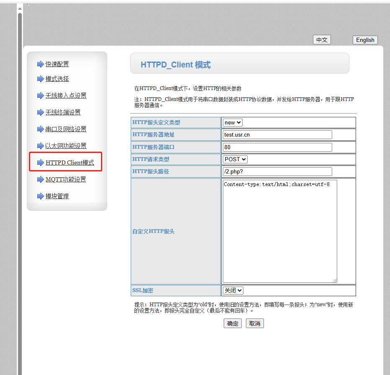Switch language to 中文
Screen dimensions: 390x375
322,40
